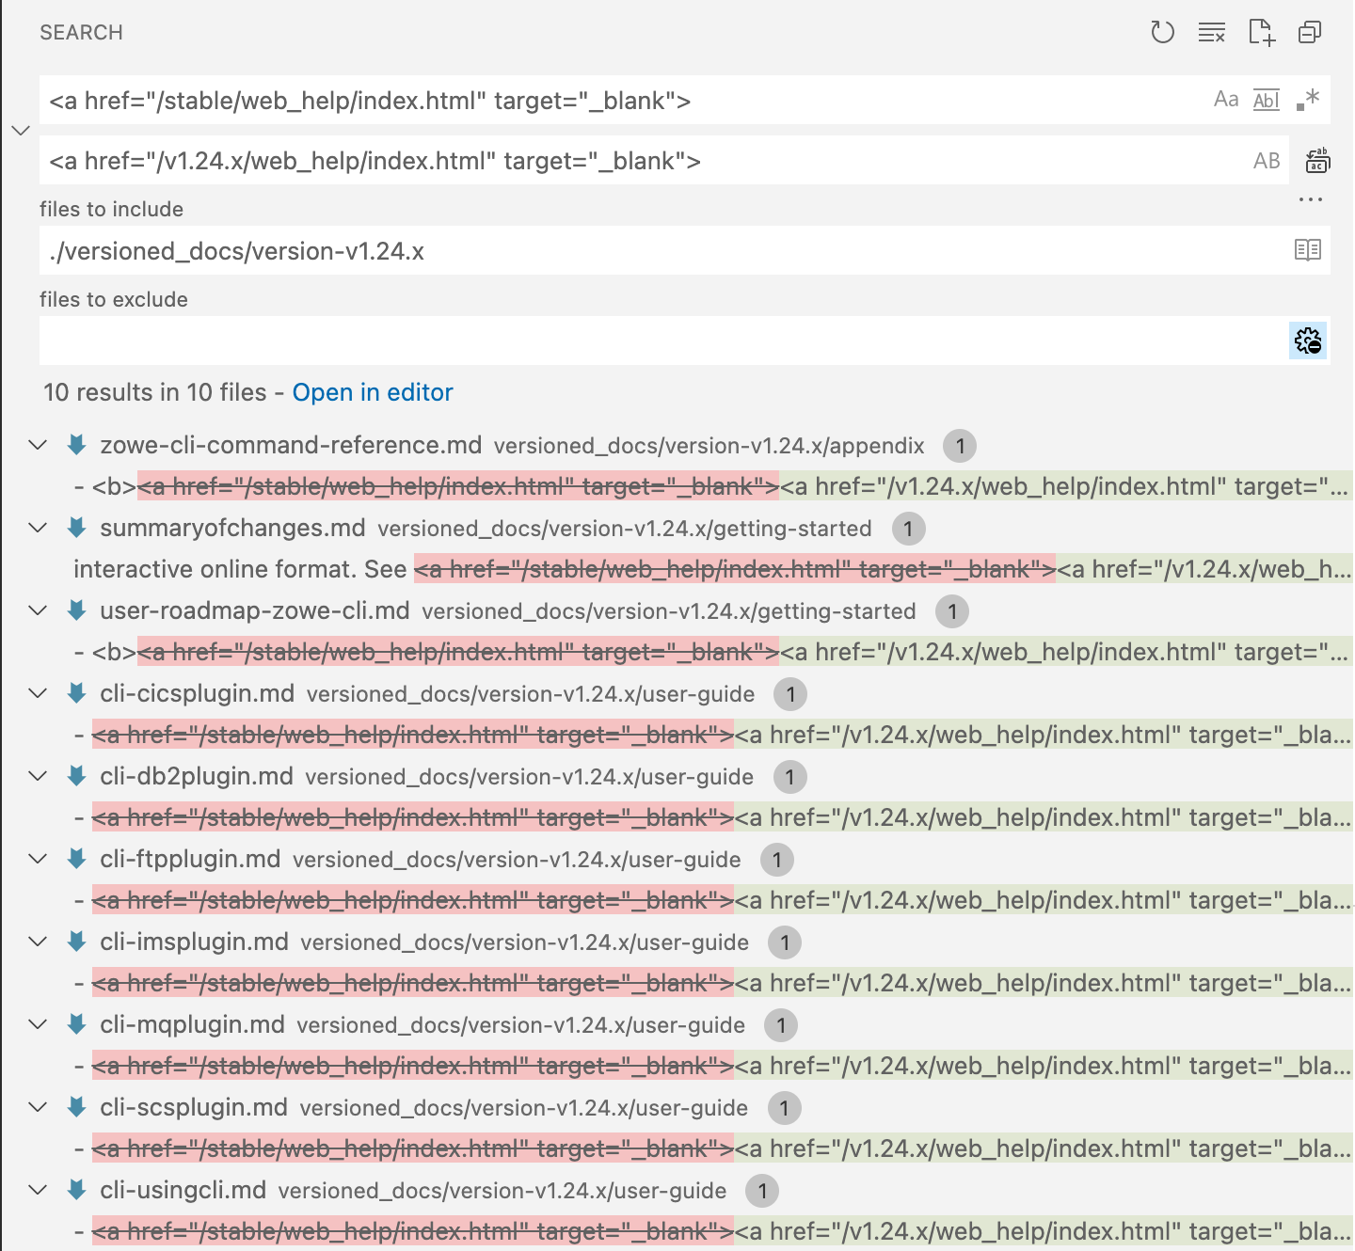
Task: Select zowe-cli-command-reference.md file row
Action: coord(677,445)
